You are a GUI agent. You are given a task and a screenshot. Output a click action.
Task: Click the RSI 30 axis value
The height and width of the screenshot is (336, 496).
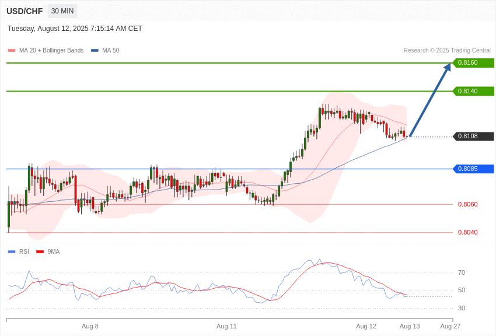pyautogui.click(x=462, y=308)
